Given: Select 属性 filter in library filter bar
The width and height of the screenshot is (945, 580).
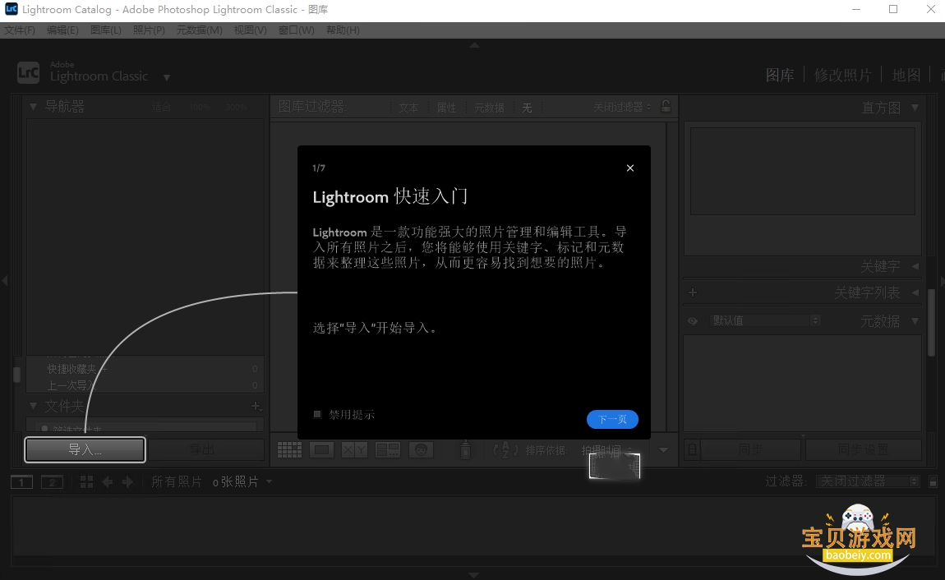Looking at the screenshot, I should click(446, 108).
